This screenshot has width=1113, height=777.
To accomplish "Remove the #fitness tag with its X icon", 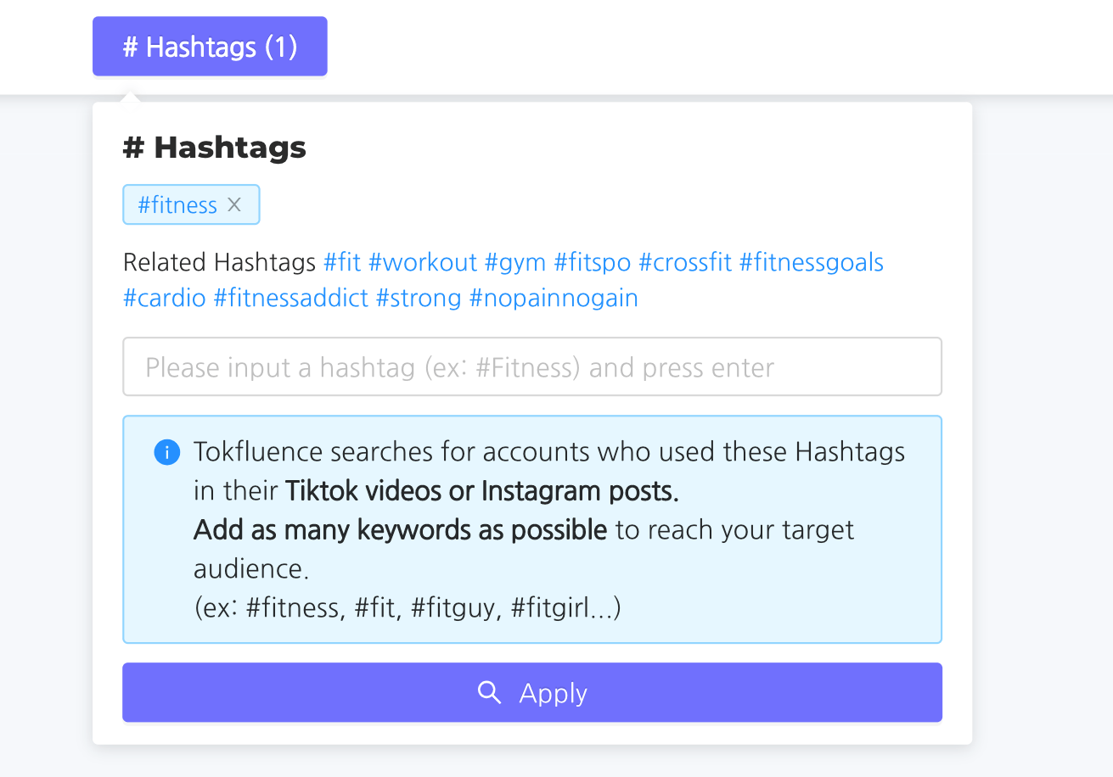I will click(235, 204).
